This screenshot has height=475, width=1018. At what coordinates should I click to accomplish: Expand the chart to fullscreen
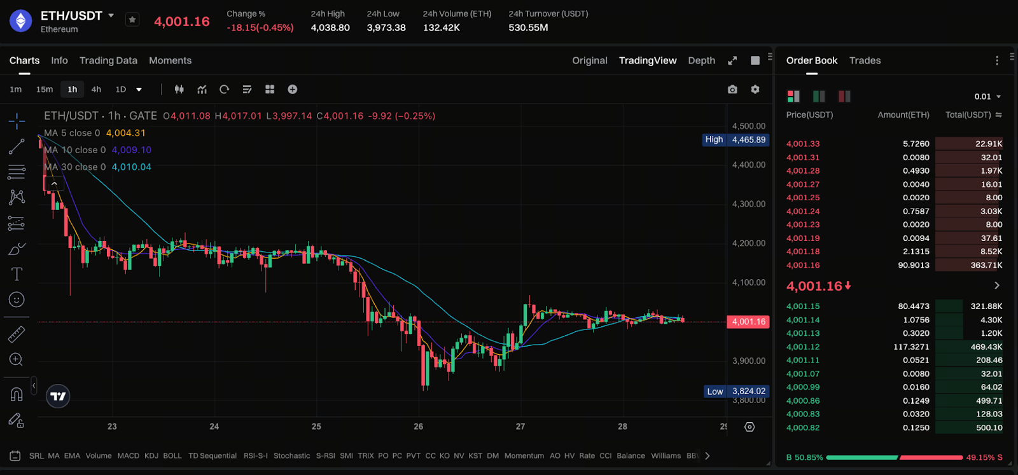(x=732, y=60)
